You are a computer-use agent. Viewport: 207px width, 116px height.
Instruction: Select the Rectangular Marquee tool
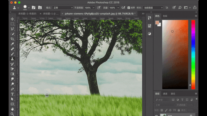(x=12, y=24)
